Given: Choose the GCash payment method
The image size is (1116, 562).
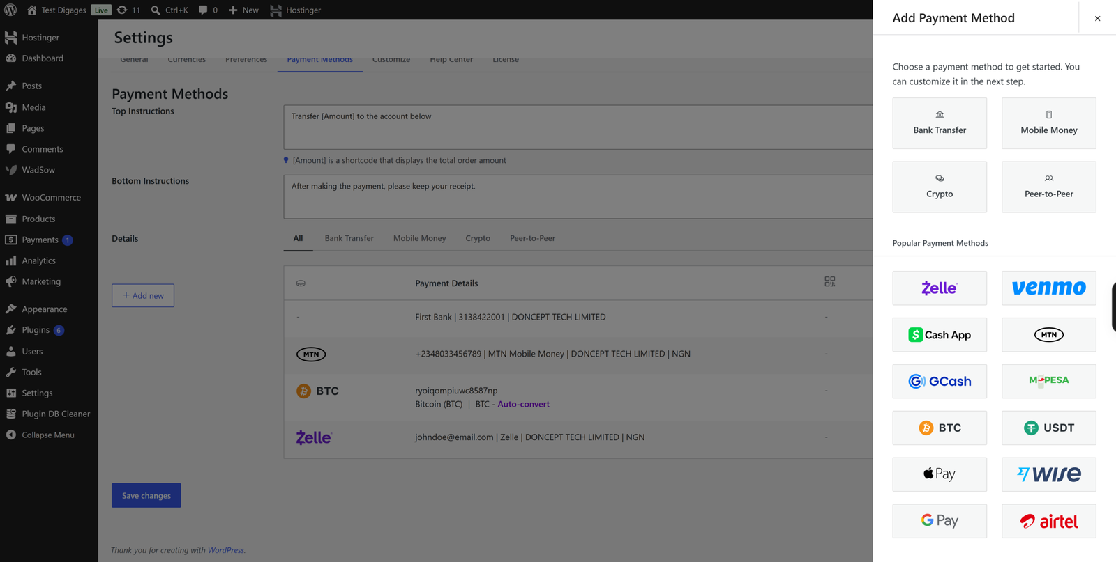Looking at the screenshot, I should pos(940,382).
